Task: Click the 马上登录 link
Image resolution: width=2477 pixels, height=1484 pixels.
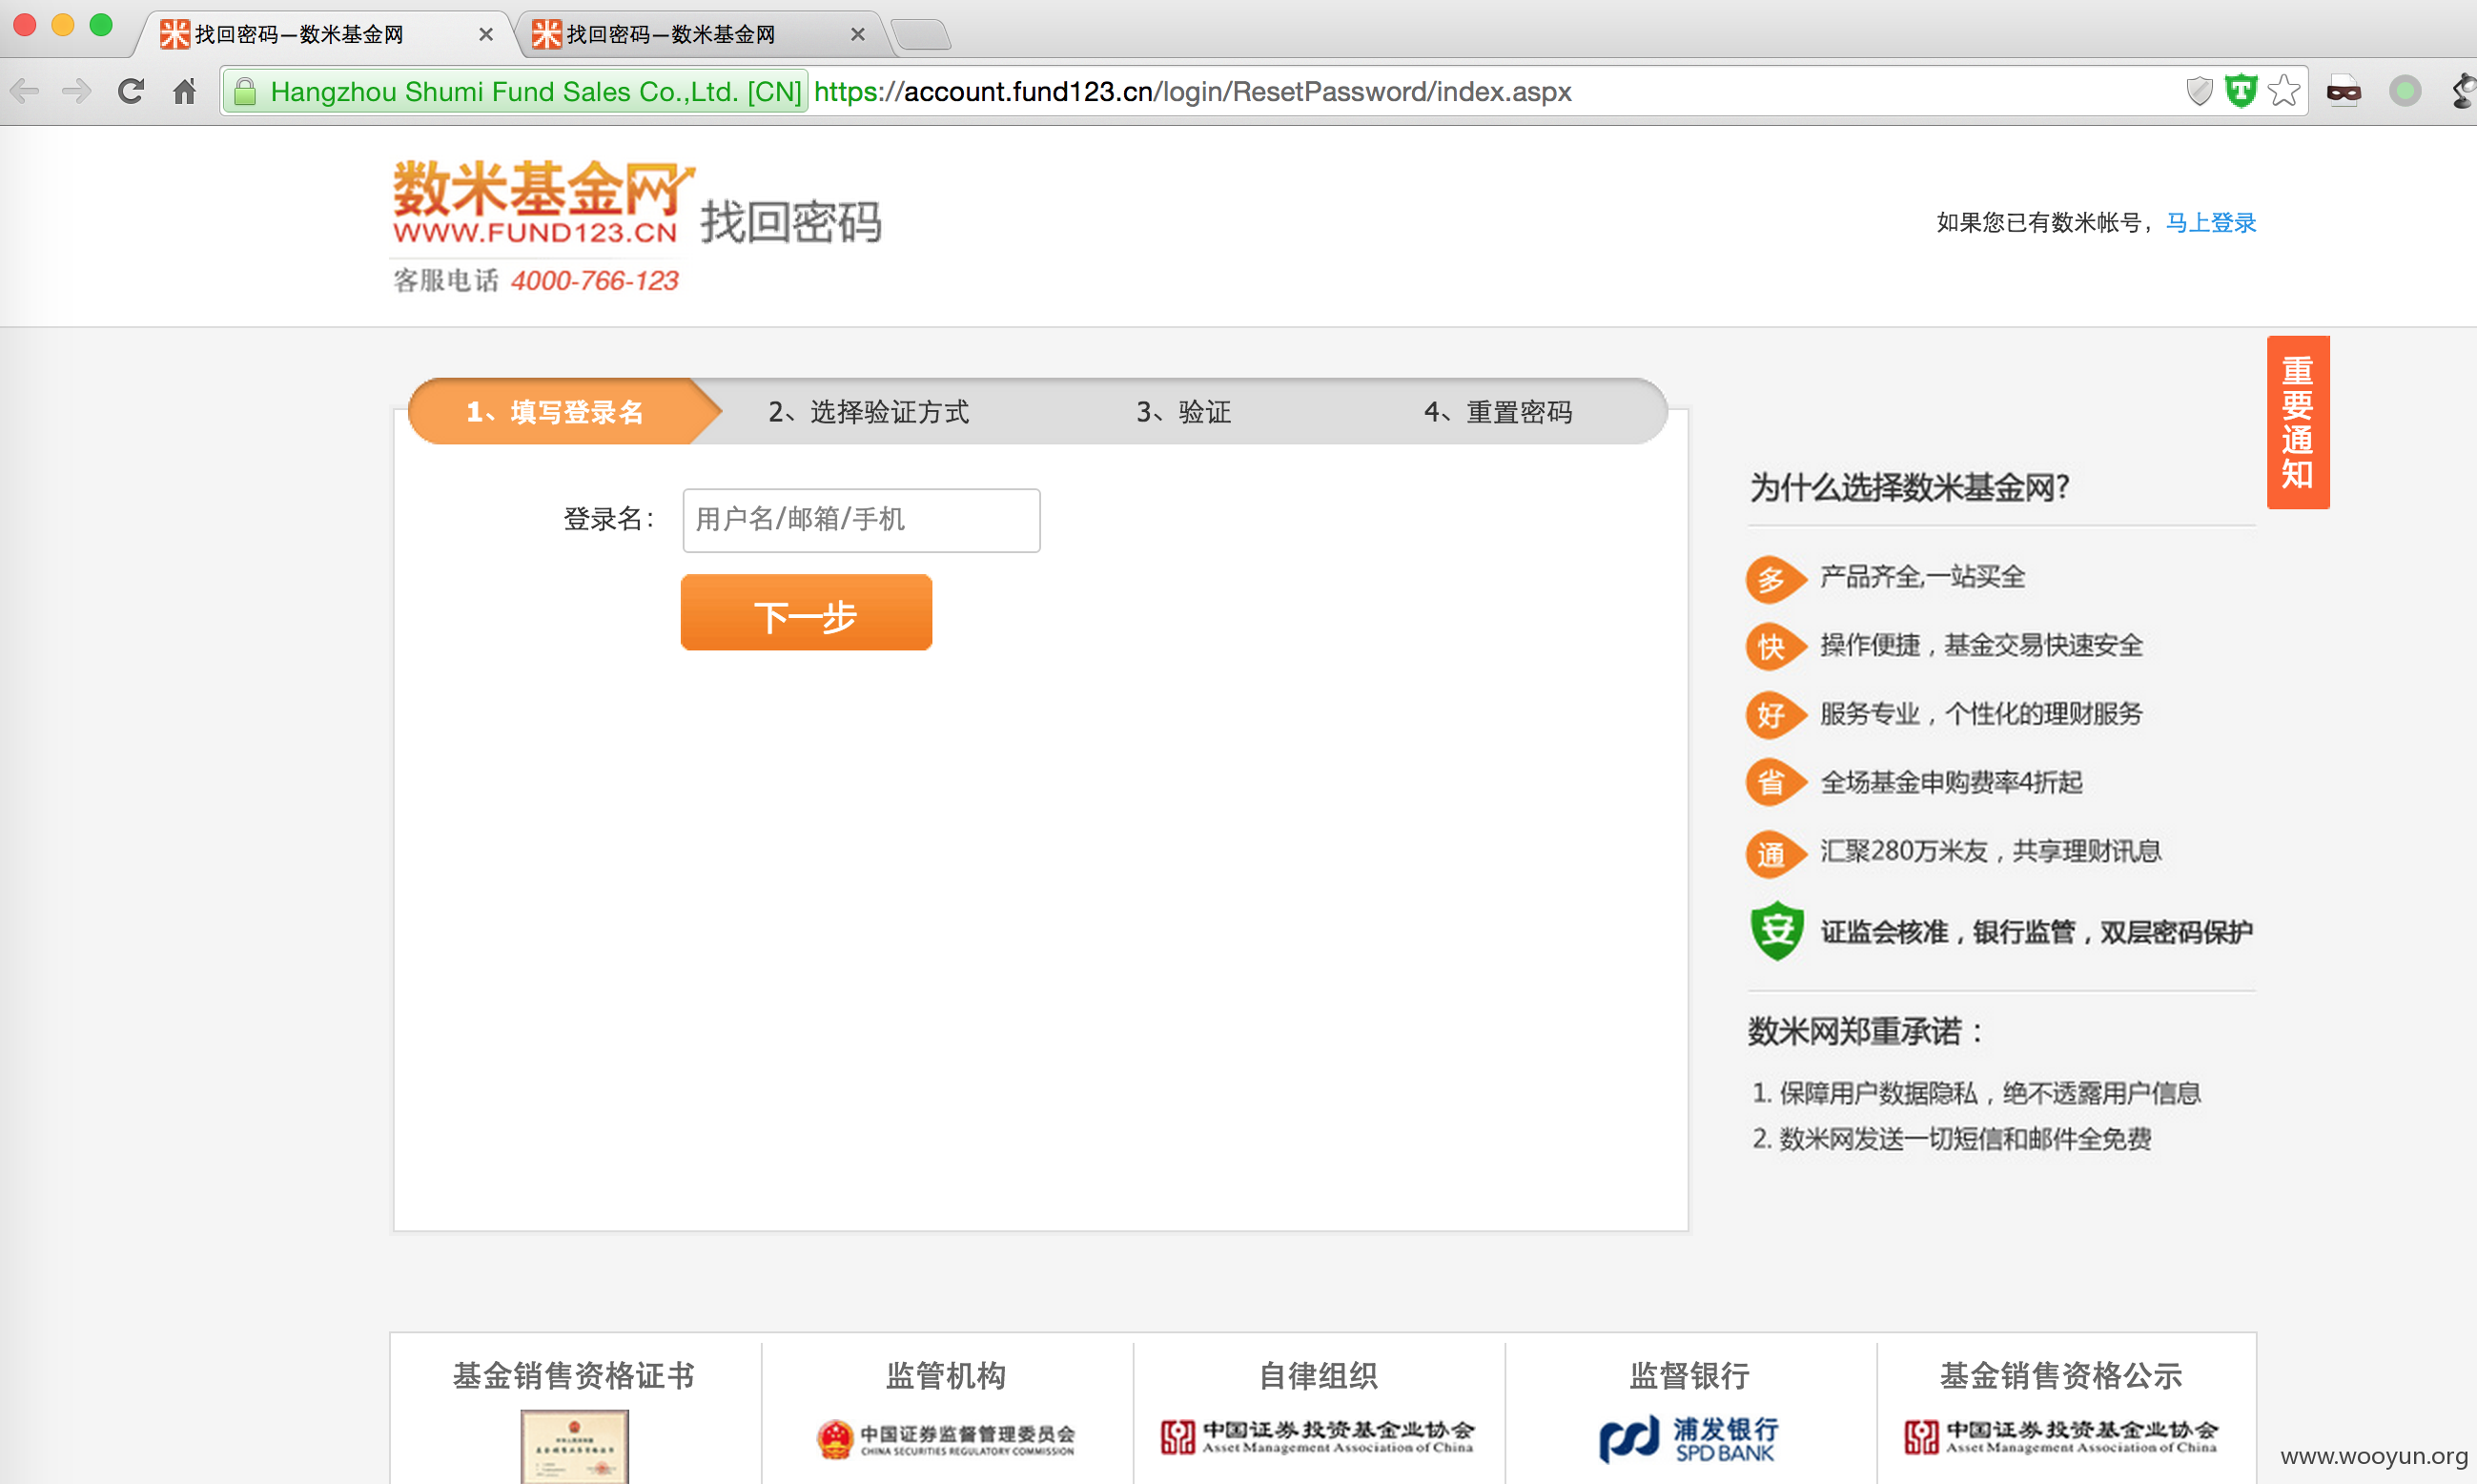Action: click(2211, 223)
